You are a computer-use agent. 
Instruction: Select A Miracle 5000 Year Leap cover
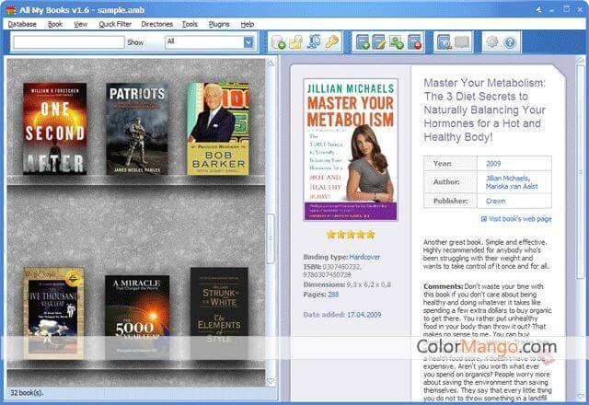coord(137,318)
